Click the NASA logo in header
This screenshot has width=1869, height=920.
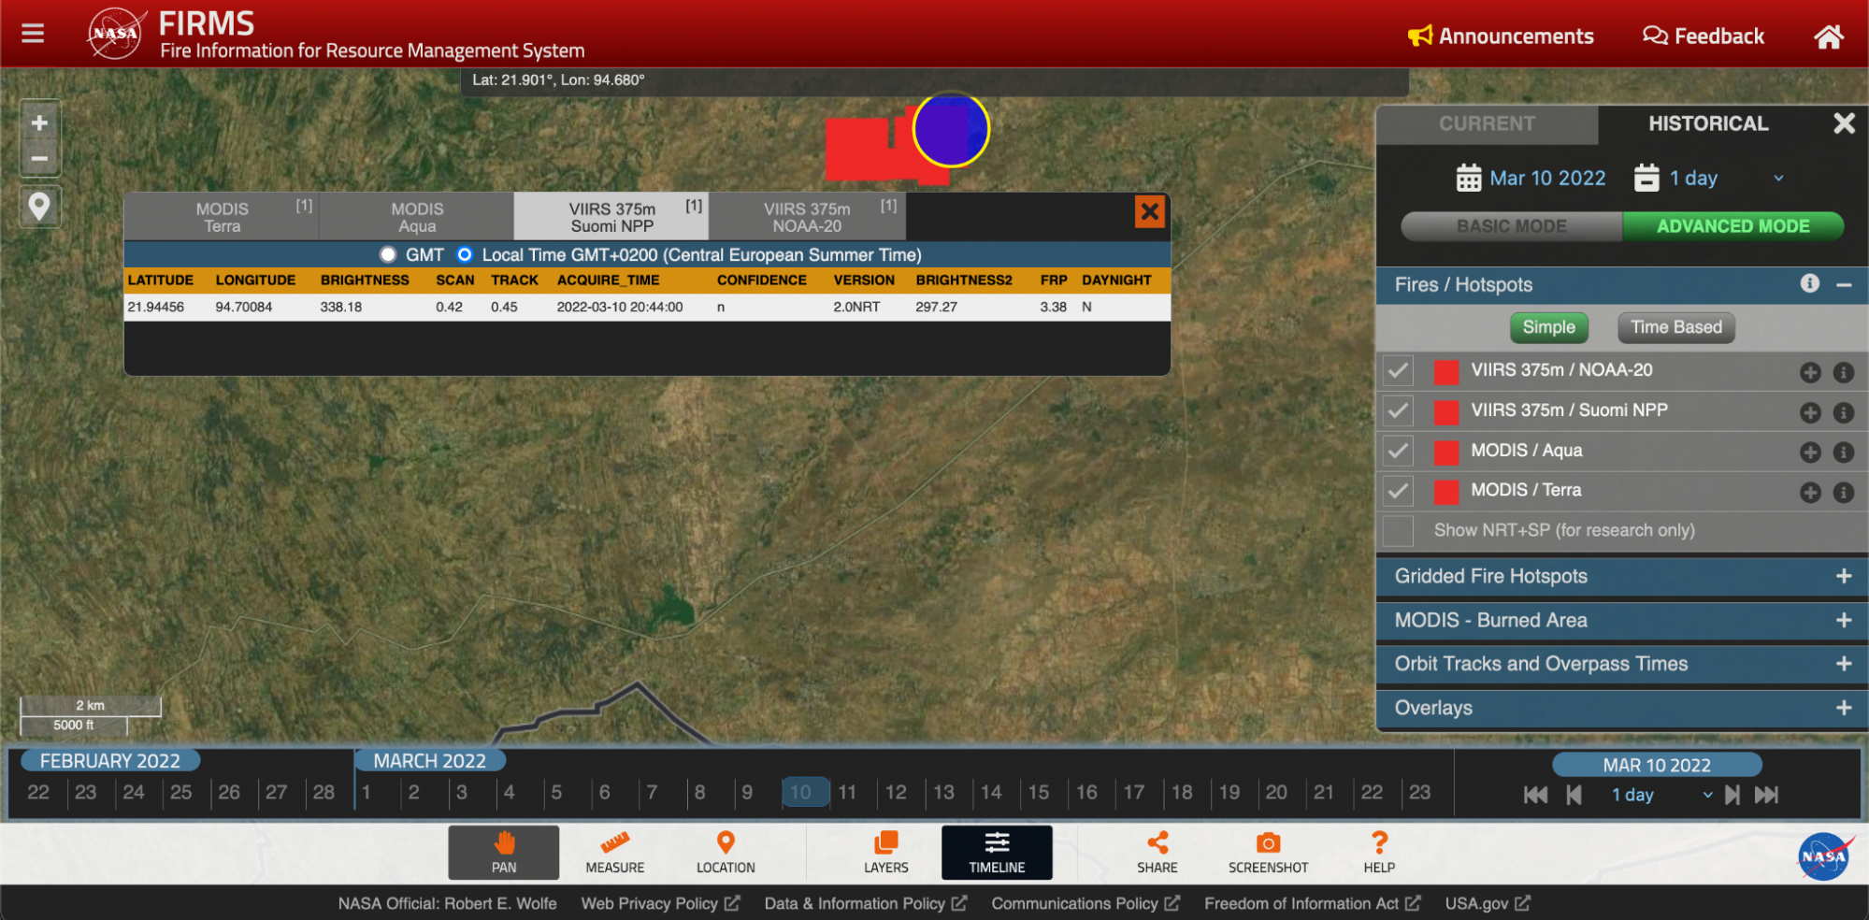[x=115, y=34]
